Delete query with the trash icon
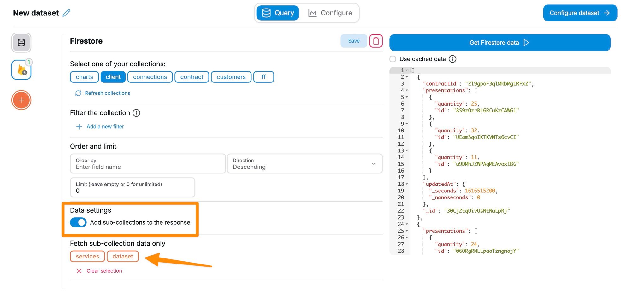 (376, 41)
